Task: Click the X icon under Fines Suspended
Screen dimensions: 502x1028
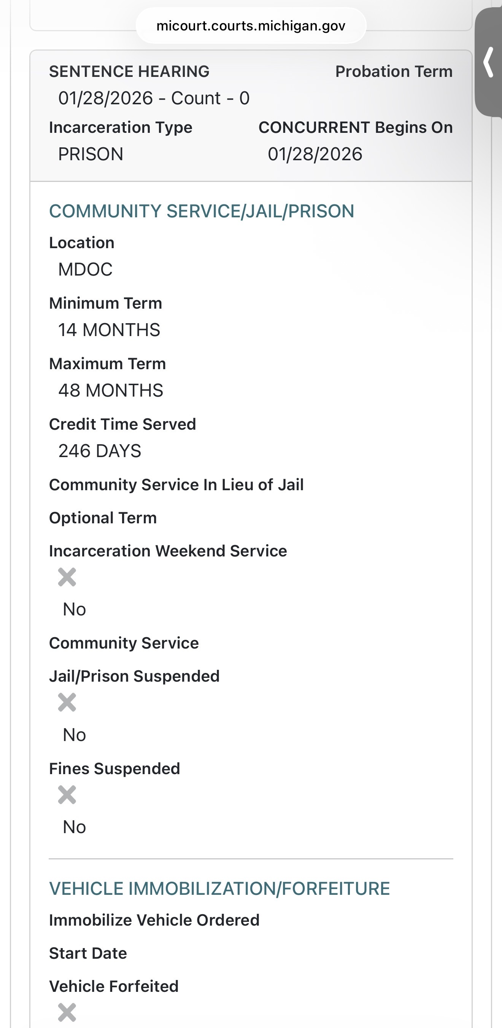Action: pos(67,795)
